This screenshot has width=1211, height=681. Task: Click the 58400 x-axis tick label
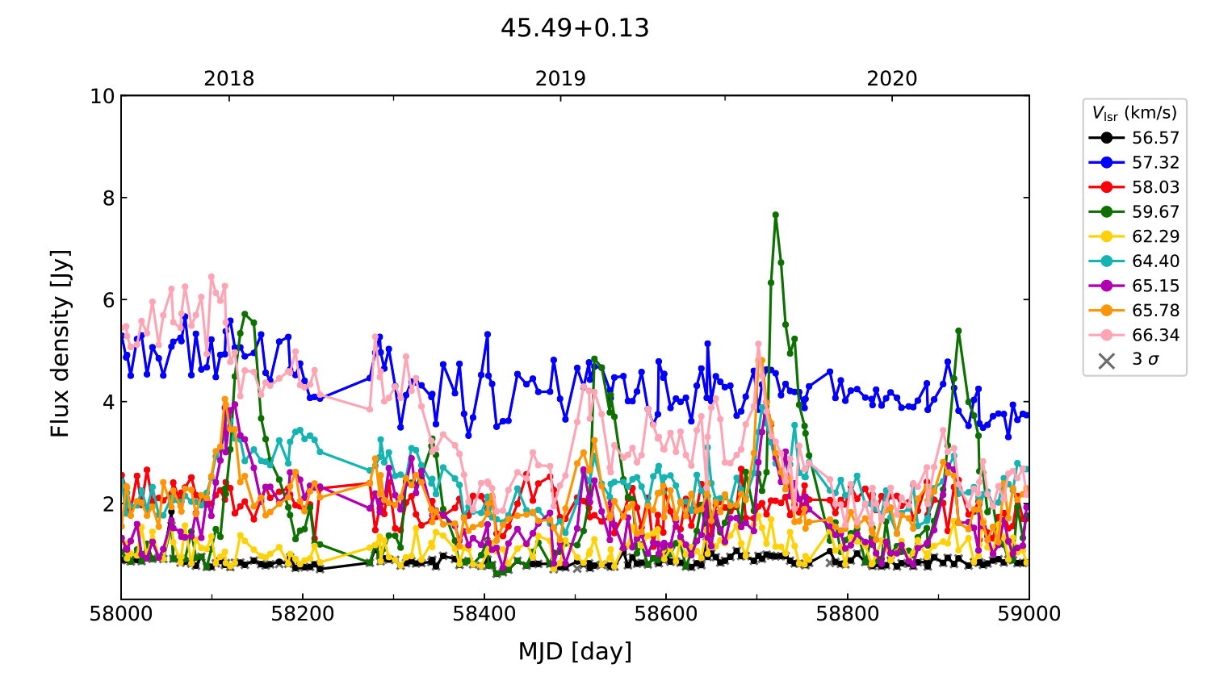[x=484, y=614]
